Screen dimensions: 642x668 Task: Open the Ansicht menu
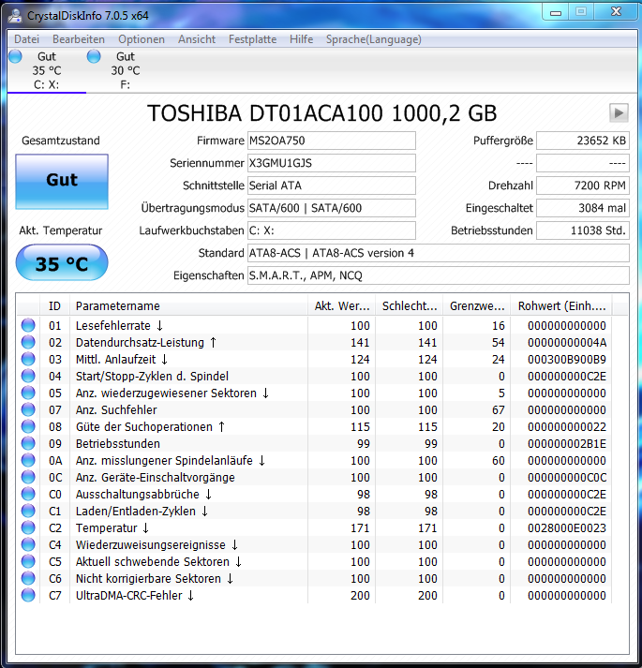(x=197, y=39)
